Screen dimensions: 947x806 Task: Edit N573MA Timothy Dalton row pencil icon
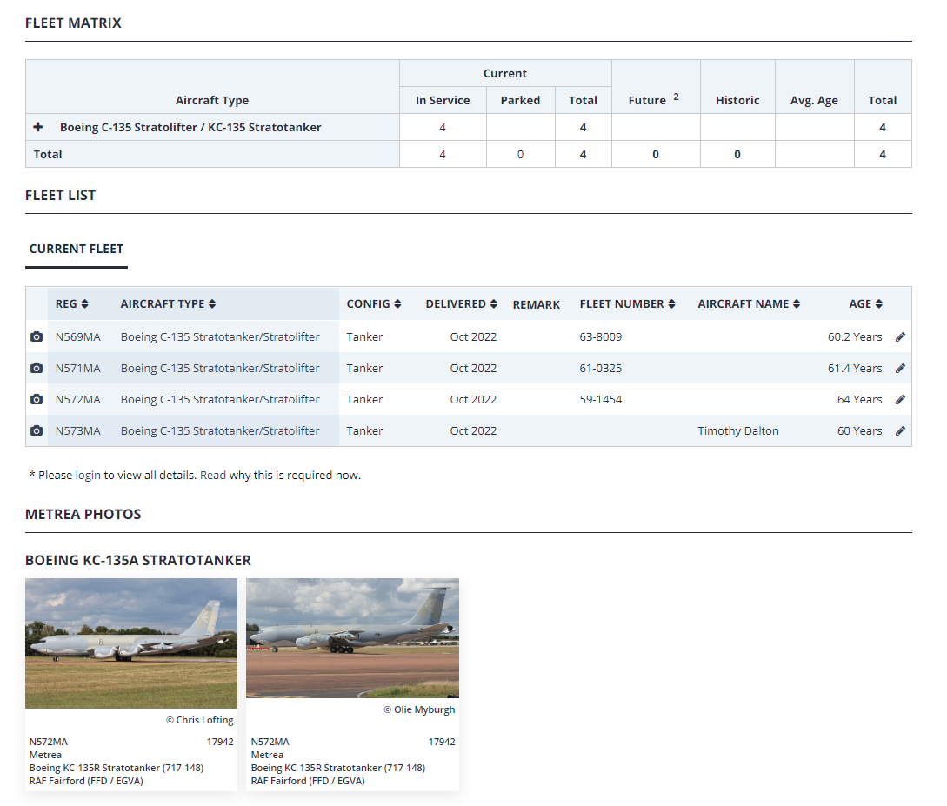coord(900,431)
